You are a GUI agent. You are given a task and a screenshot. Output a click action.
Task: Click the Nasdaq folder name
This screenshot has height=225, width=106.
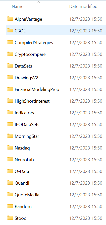[x=22, y=148]
